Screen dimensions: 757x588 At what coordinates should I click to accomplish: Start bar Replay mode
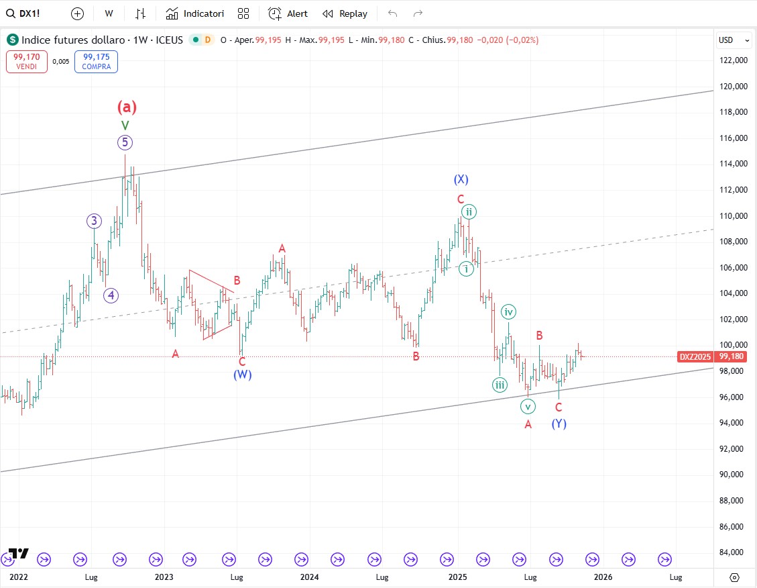pyautogui.click(x=345, y=13)
